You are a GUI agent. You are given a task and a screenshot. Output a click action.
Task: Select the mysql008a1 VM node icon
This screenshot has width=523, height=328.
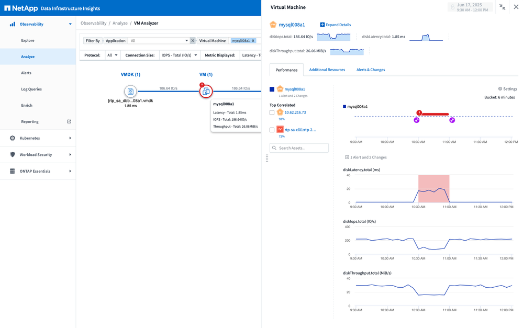pos(206,92)
